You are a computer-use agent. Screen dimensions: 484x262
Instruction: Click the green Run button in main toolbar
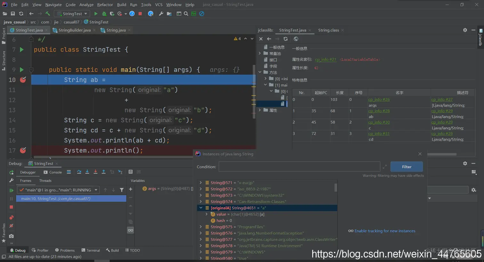click(96, 14)
